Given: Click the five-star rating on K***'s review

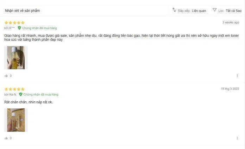Looking at the screenshot, I should (x=14, y=22).
